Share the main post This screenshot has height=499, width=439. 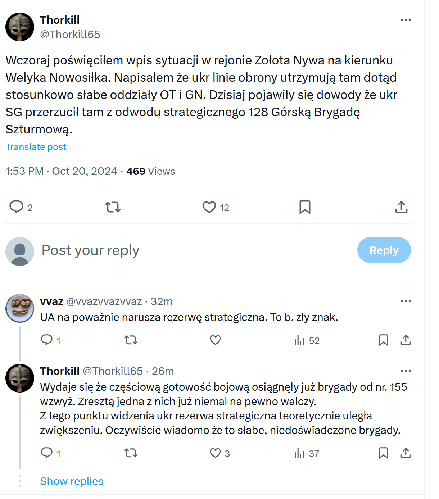pyautogui.click(x=401, y=207)
